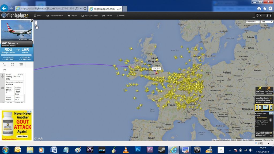Open the Add Coverage menu

point(55,16)
